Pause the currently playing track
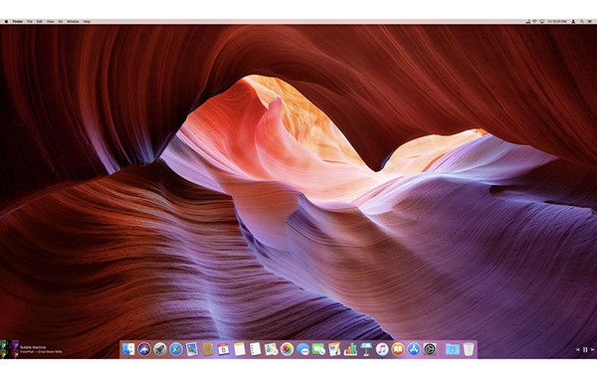597x378 pixels. click(x=586, y=349)
